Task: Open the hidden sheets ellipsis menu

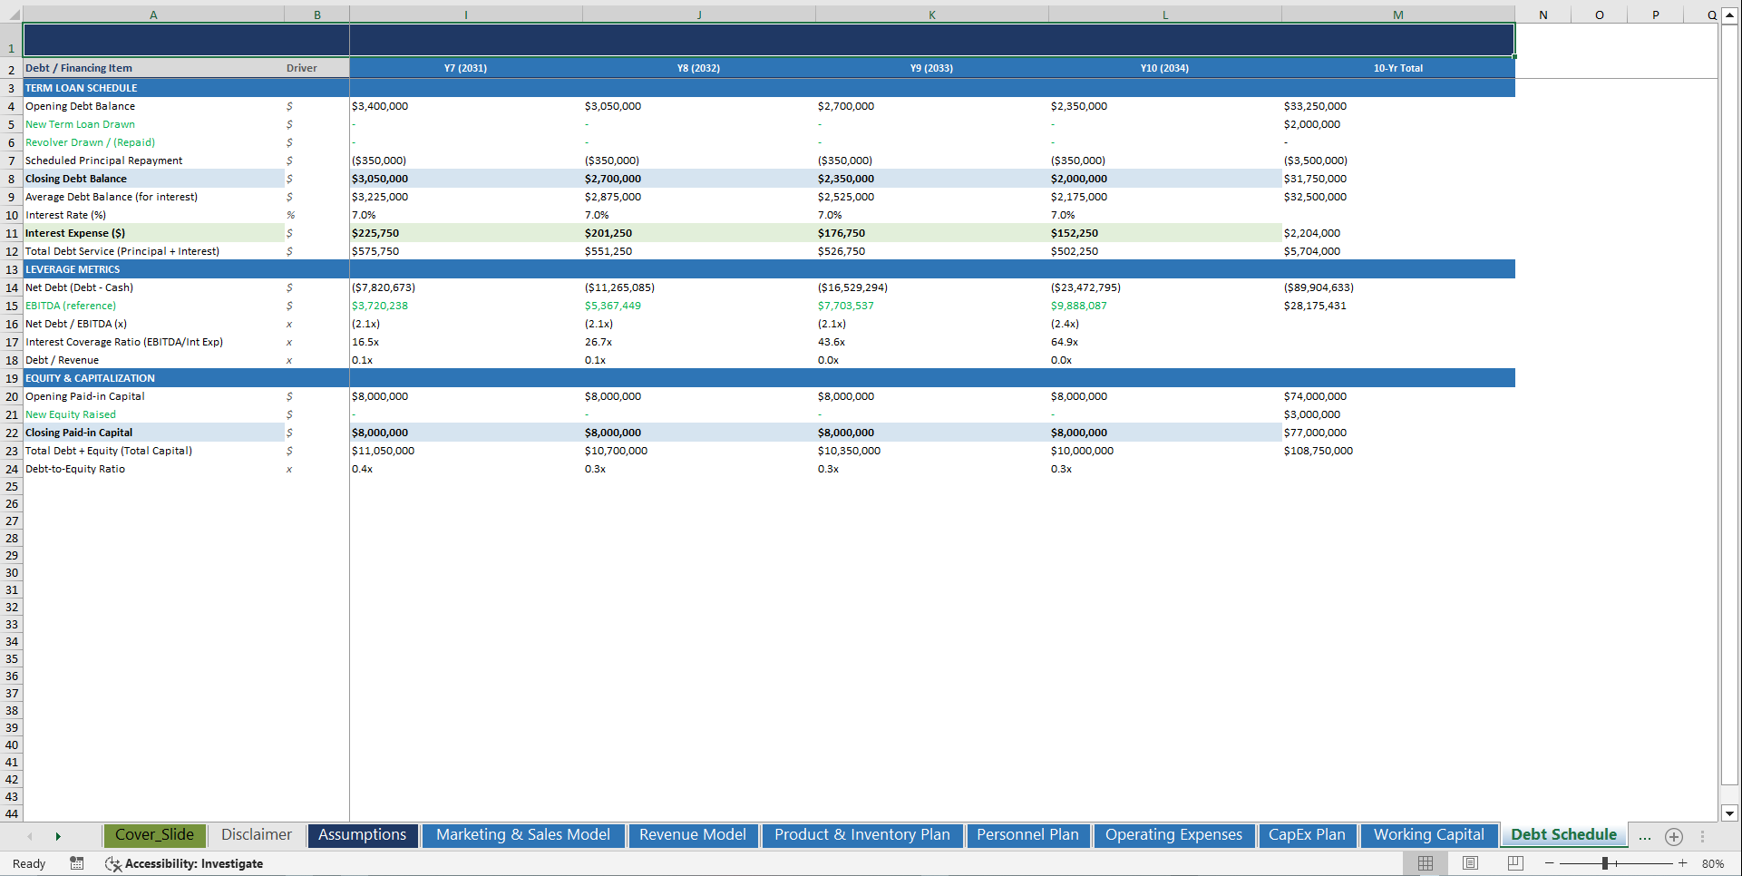Action: pos(1644,837)
